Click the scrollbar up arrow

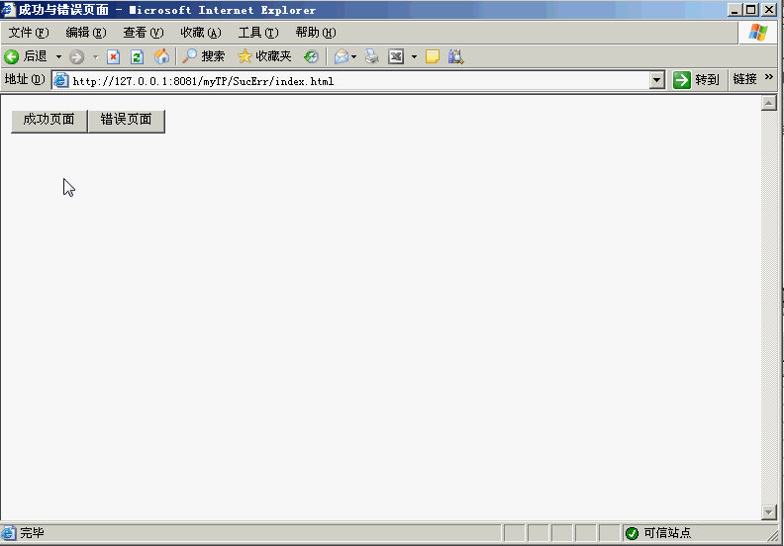click(768, 103)
